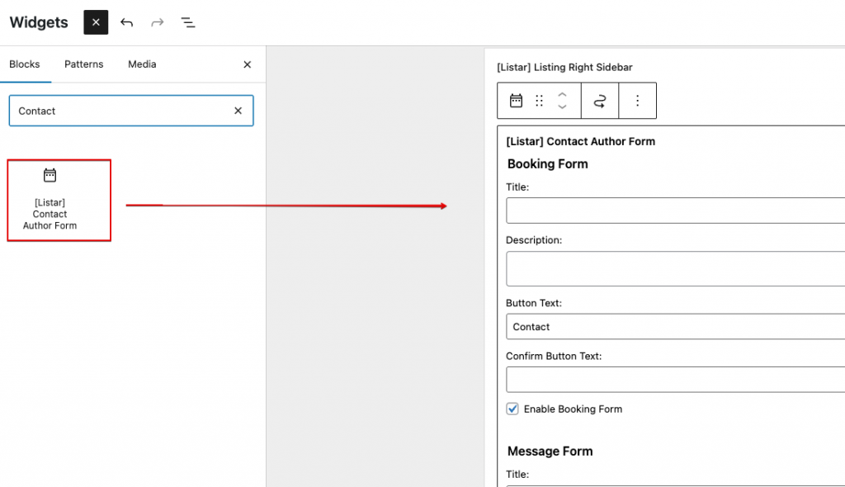
Task: Click the drag handle dots in block toolbar
Action: 539,101
